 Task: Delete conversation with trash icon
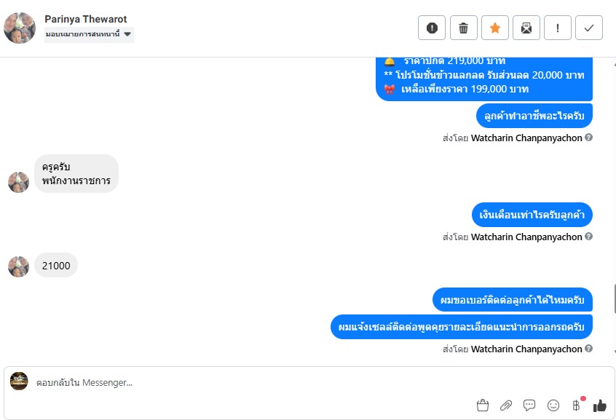[x=464, y=28]
